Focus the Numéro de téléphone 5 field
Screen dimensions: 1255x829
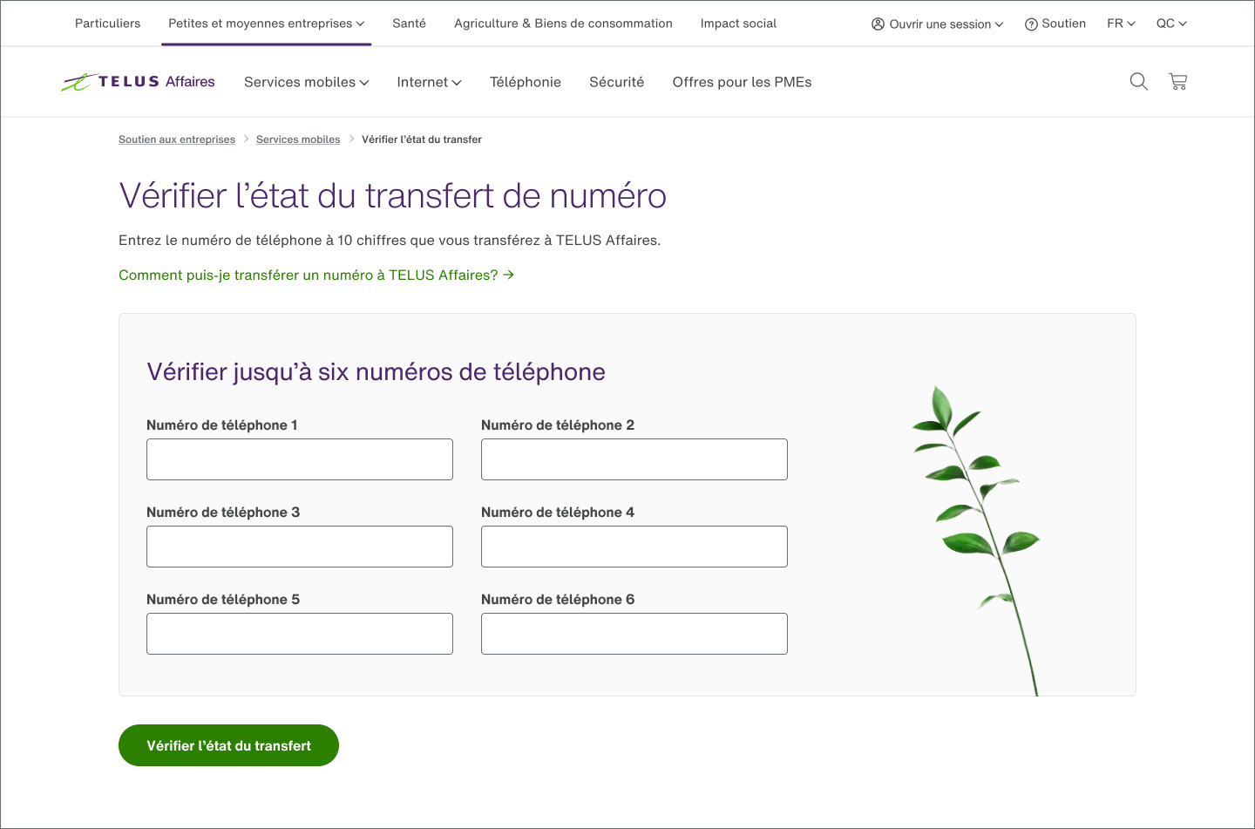click(x=300, y=634)
